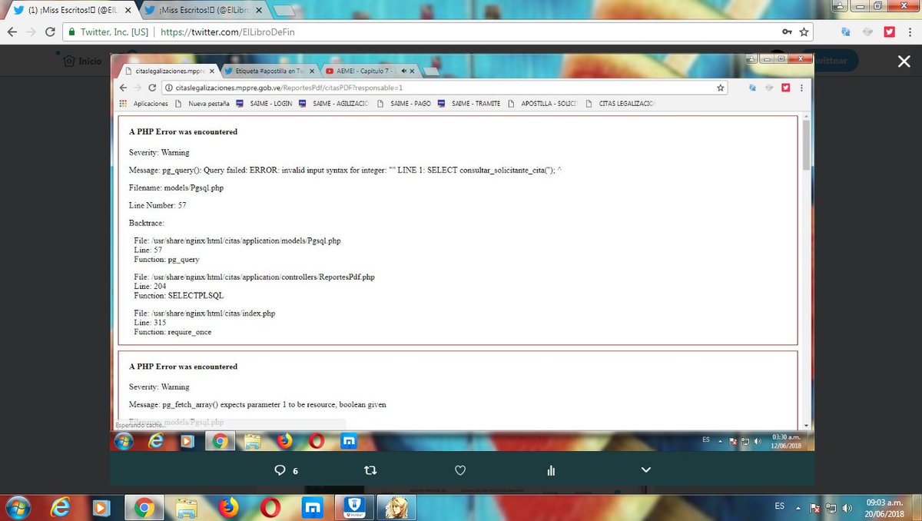The width and height of the screenshot is (922, 521).
Task: Click the first "A PHP Error was encountered" heading
Action: (183, 131)
